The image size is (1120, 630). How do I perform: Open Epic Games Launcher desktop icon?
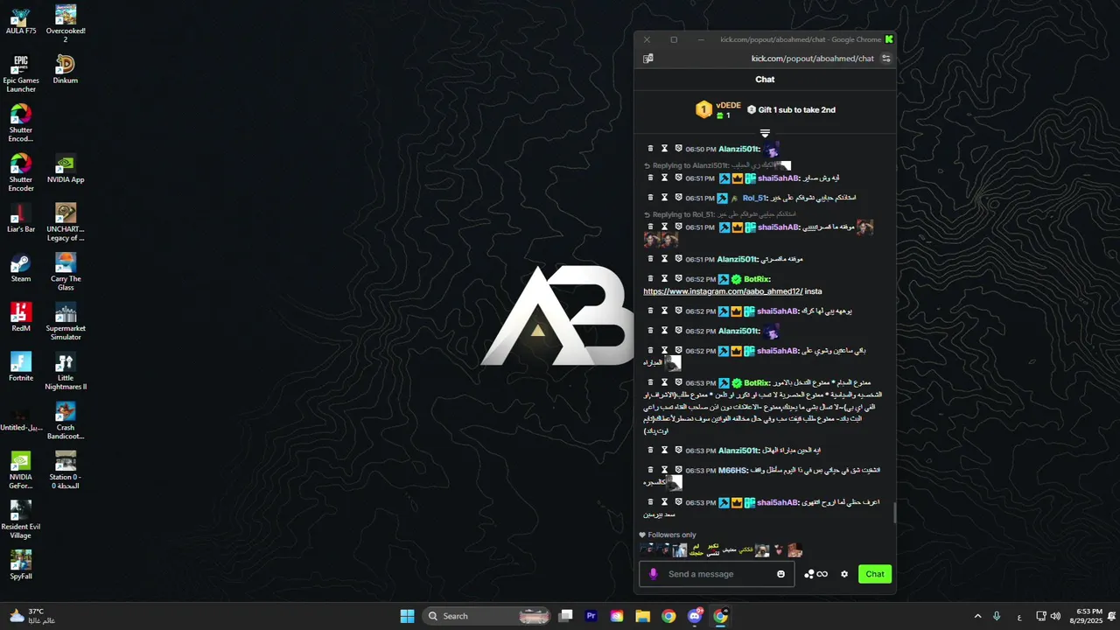coord(21,73)
